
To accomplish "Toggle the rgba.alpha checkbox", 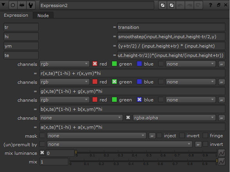I will click(128, 117).
